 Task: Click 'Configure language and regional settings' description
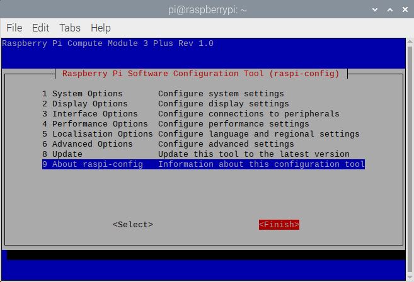point(259,133)
